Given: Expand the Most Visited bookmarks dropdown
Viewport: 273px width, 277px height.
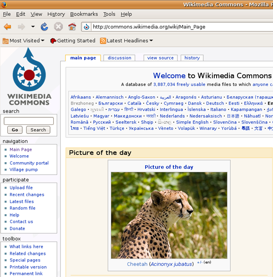Looking at the screenshot, I should 42,41.
